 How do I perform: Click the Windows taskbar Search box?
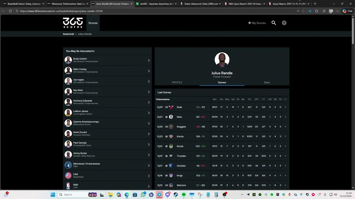[x=78, y=195]
